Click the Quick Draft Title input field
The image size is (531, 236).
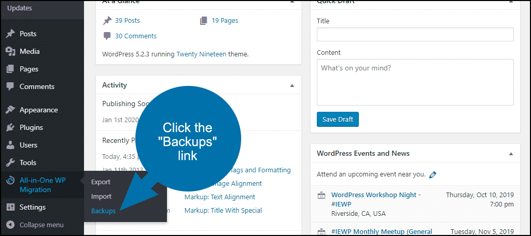(x=415, y=35)
